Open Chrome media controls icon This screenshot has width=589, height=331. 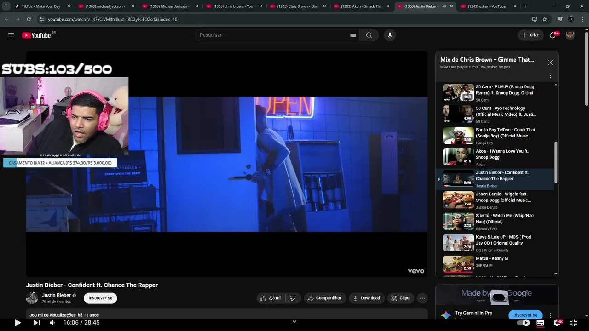(560, 19)
